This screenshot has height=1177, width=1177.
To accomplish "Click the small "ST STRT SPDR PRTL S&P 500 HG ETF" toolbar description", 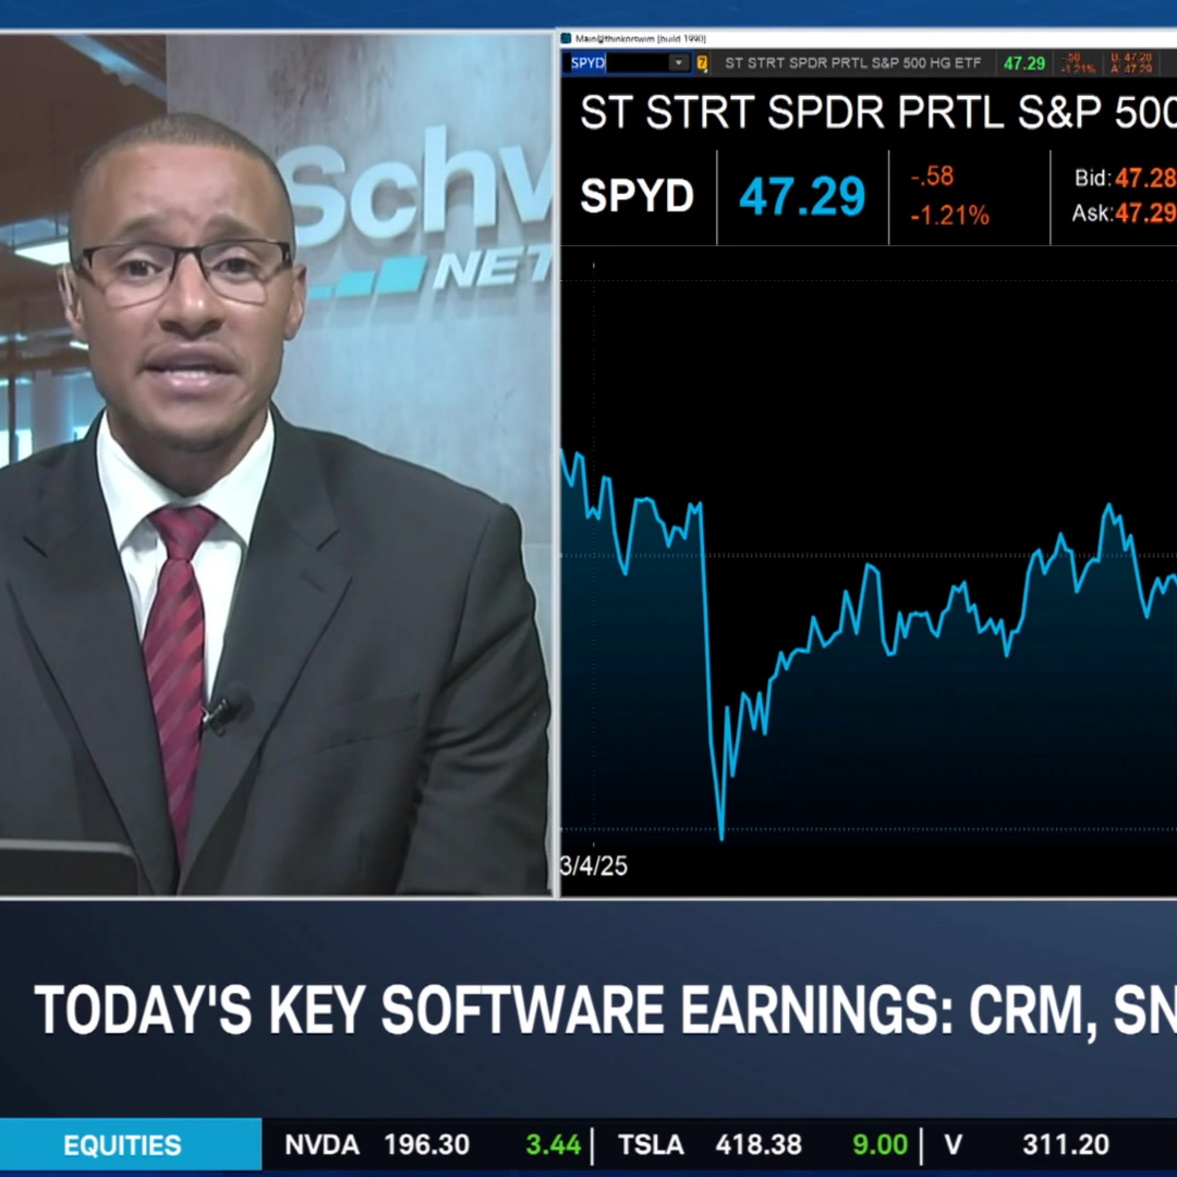I will coord(853,63).
